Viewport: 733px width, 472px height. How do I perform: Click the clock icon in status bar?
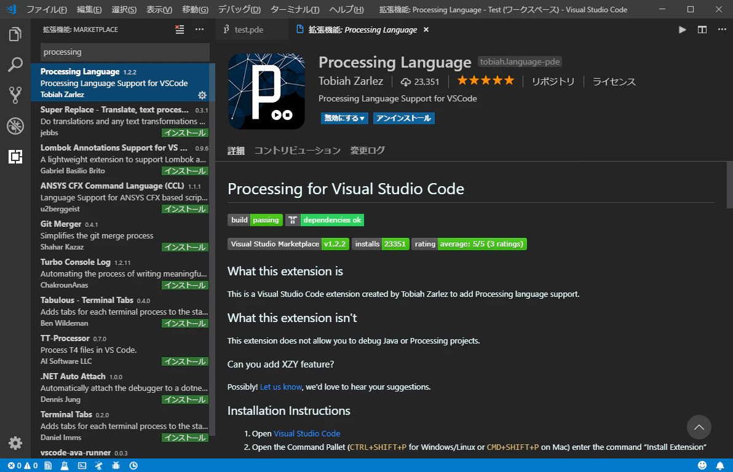pos(133,465)
